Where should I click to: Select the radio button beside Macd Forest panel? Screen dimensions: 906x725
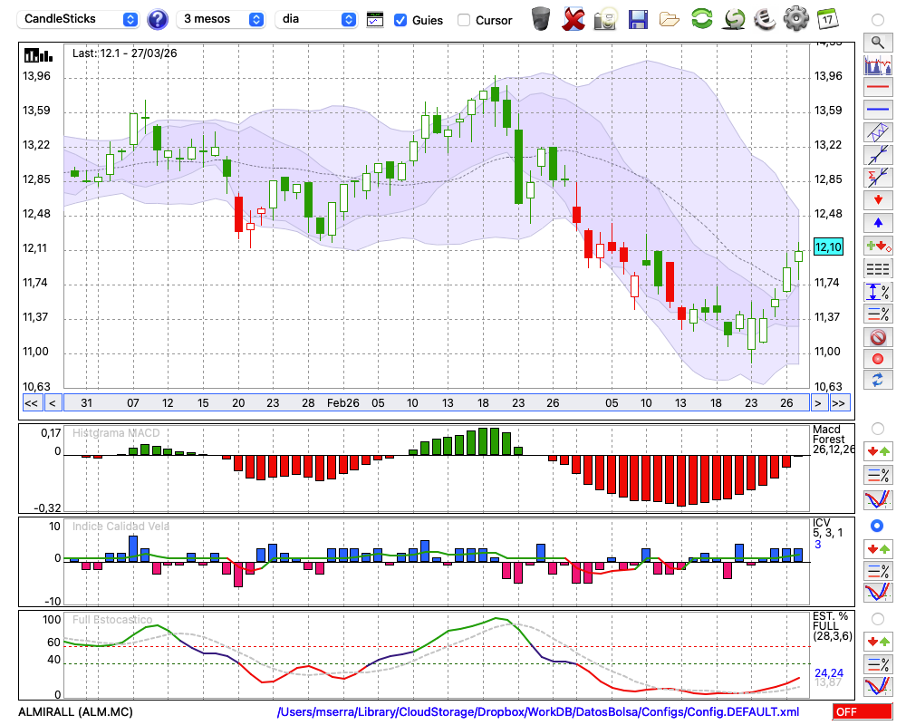coord(877,428)
